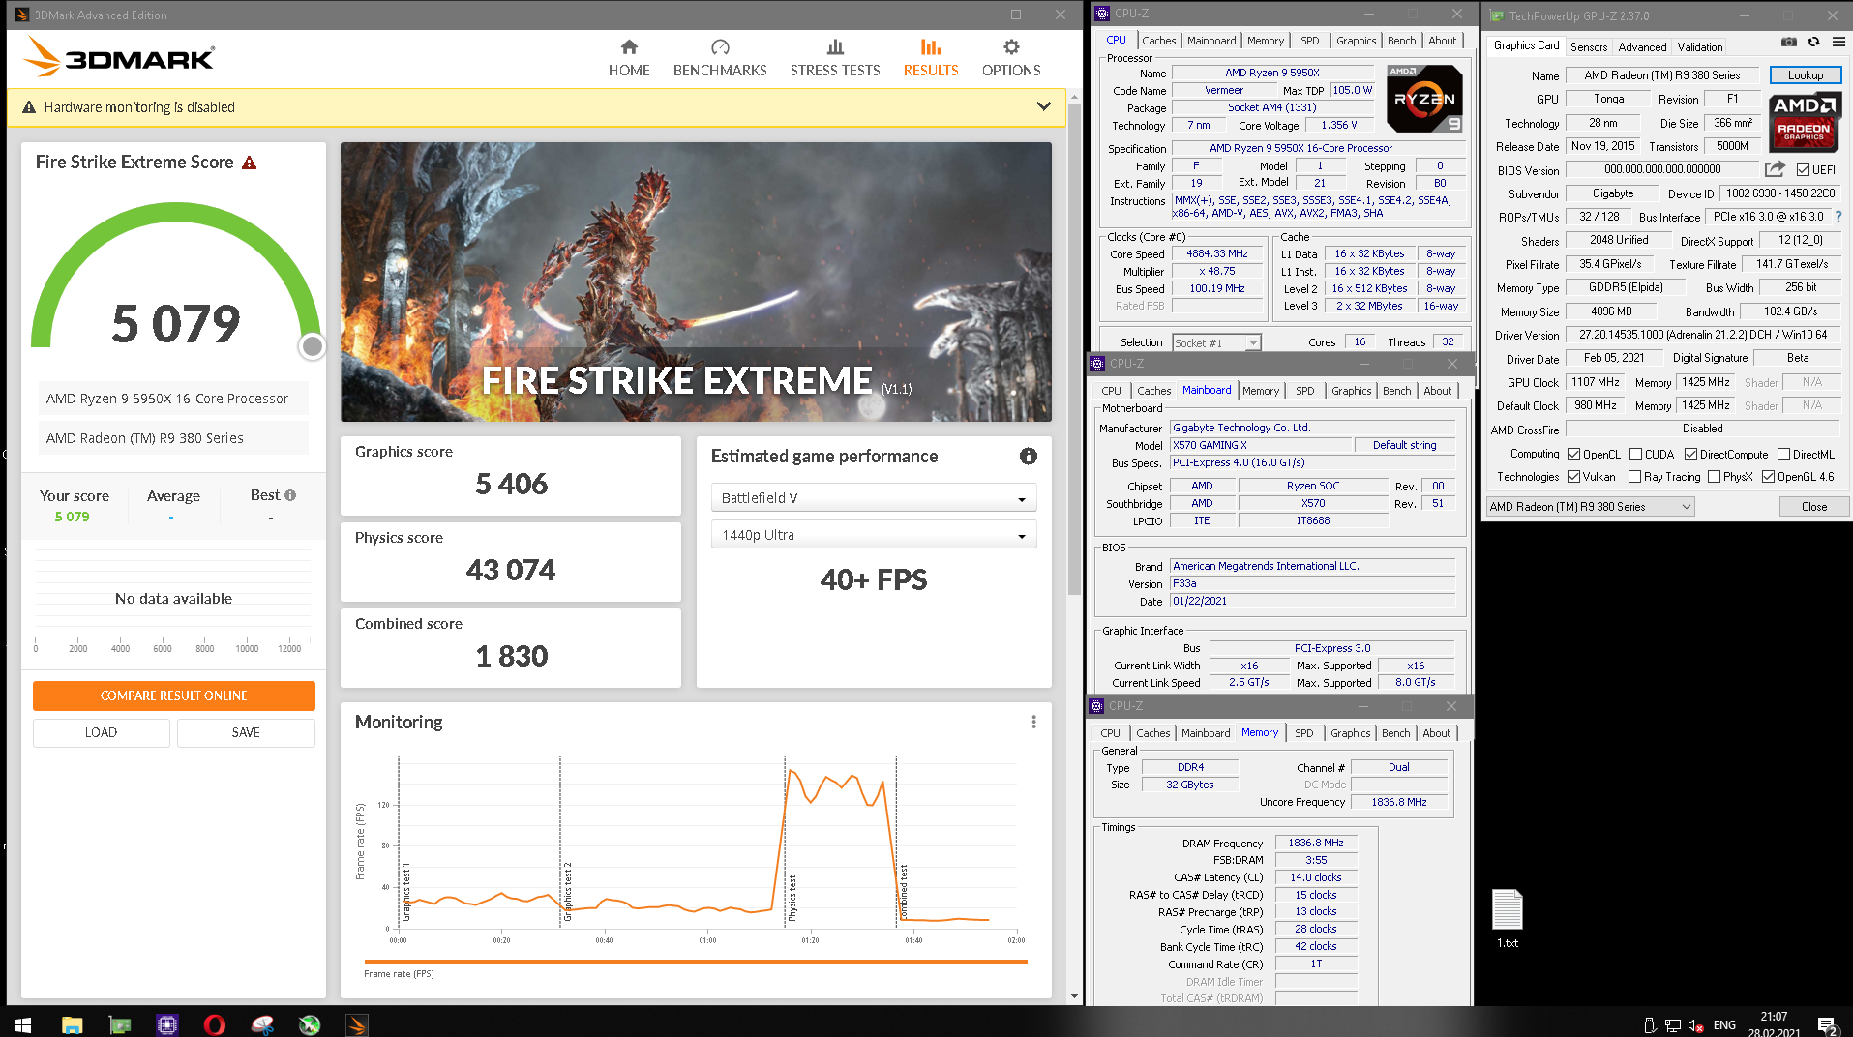The height and width of the screenshot is (1037, 1853).
Task: Toggle OpenCL checkbox
Action: pos(1574,455)
